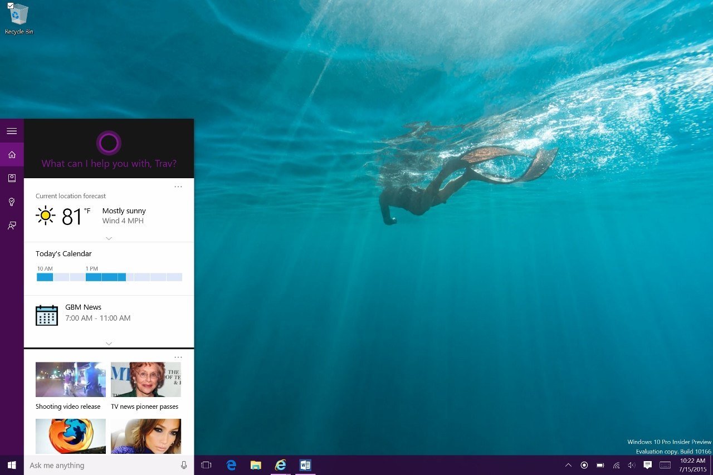
Task: Expand the calendar events chevron
Action: click(109, 344)
